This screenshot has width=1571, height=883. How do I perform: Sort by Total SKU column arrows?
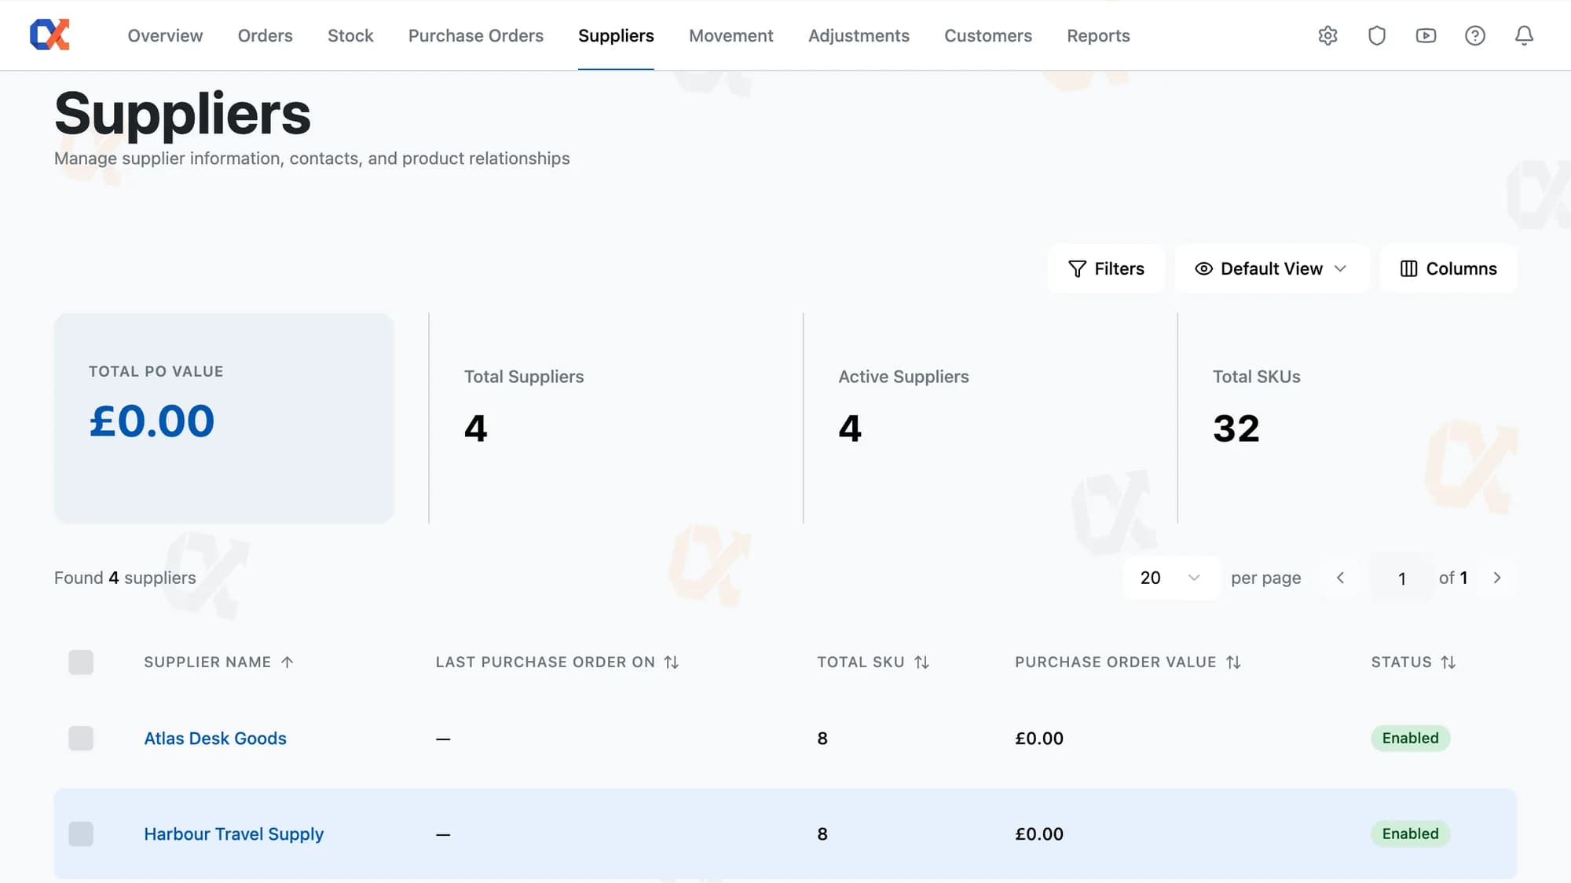pyautogui.click(x=922, y=662)
